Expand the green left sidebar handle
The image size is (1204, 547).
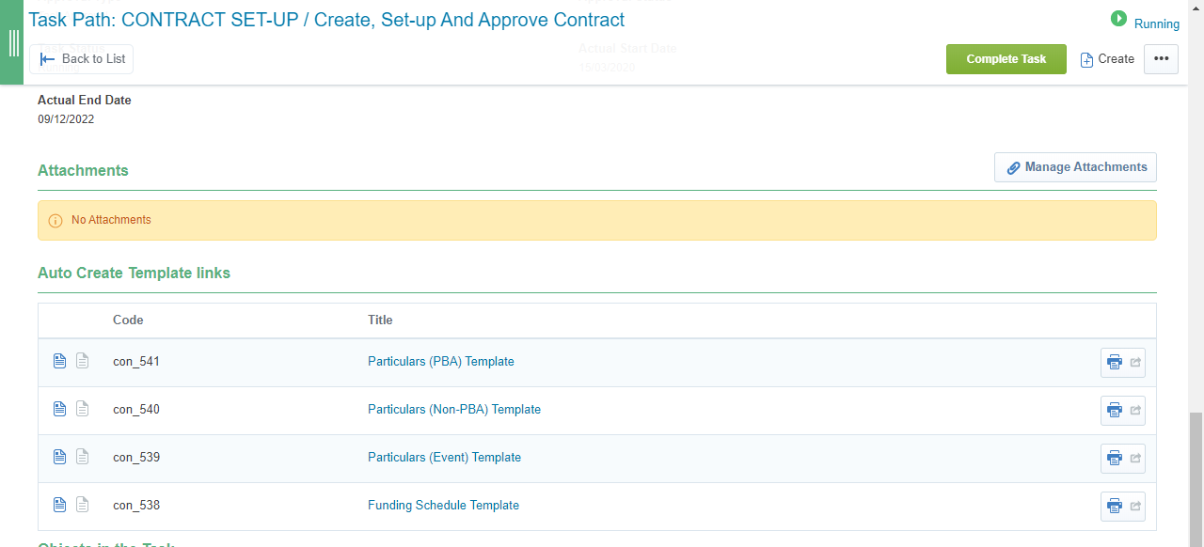coord(12,43)
